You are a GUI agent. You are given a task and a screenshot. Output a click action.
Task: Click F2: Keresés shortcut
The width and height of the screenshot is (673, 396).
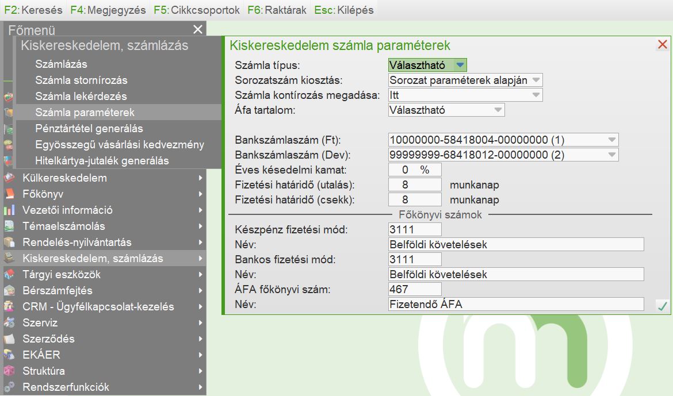coord(33,10)
